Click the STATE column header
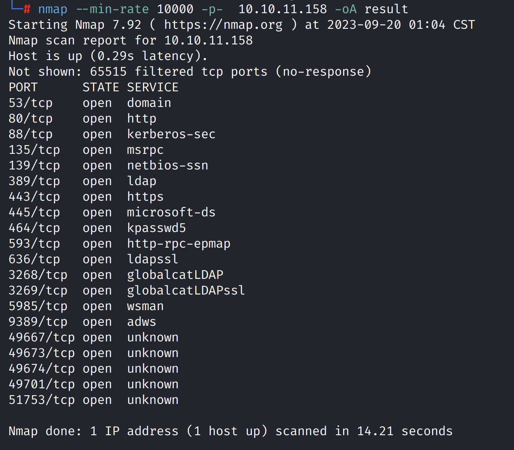514x450 pixels. coord(100,87)
